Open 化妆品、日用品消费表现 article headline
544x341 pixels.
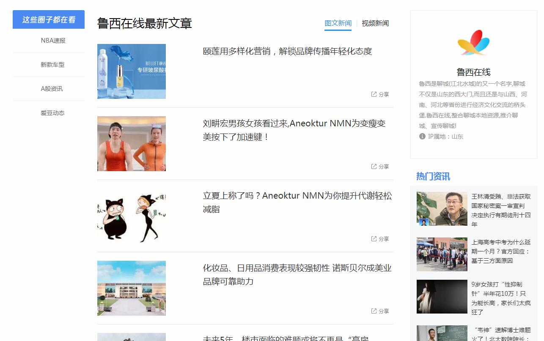pyautogui.click(x=297, y=275)
